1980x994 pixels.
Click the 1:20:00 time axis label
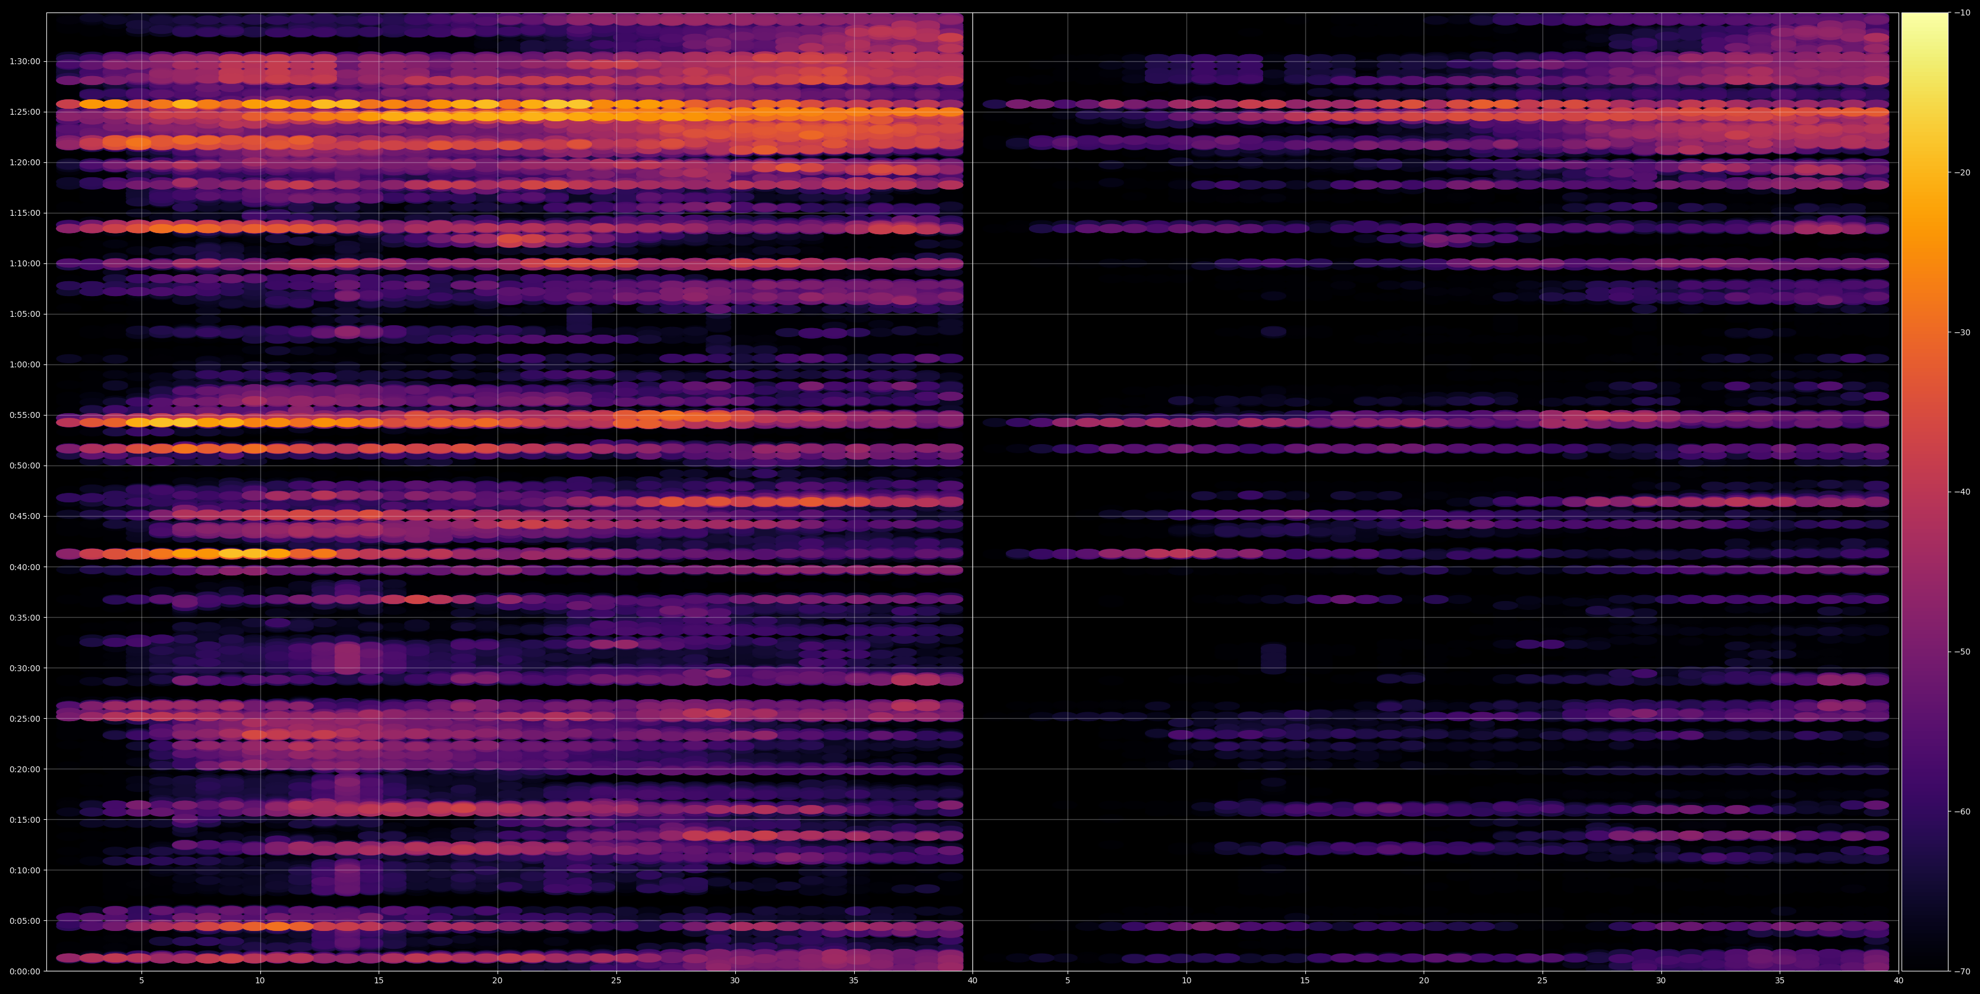pos(24,162)
